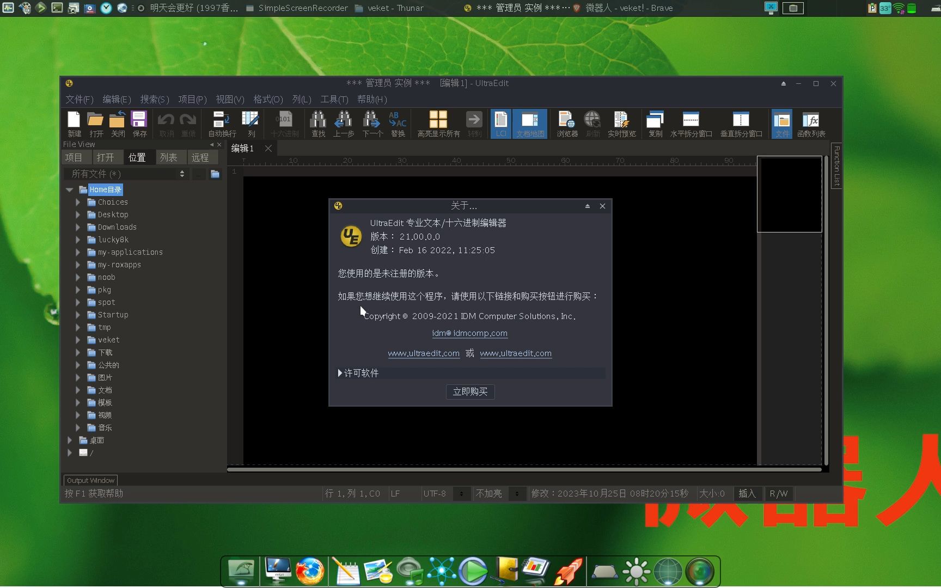
Task: Click the 新建 (New file) toolbar icon
Action: 74,124
